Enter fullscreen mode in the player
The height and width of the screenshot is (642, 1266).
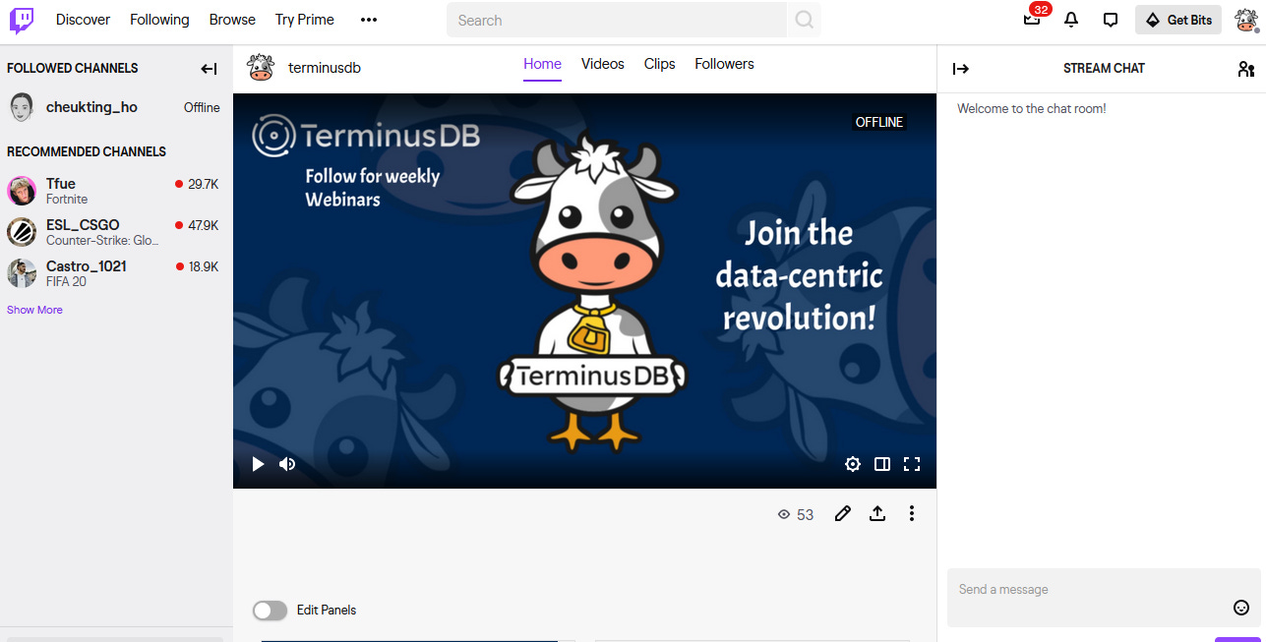click(x=912, y=464)
